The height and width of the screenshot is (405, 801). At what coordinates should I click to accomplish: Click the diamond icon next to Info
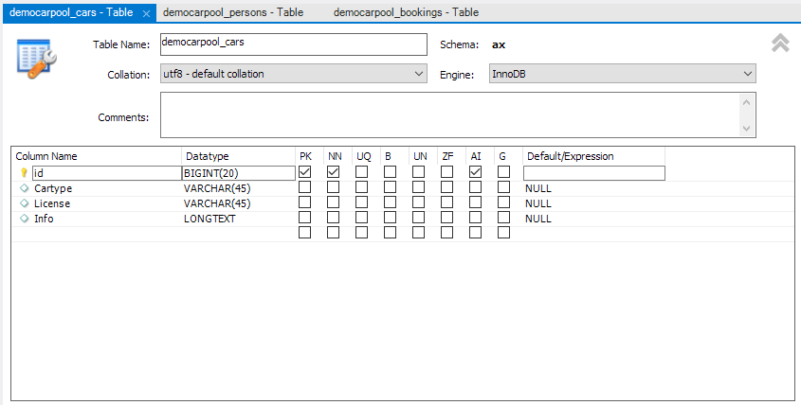pos(25,219)
